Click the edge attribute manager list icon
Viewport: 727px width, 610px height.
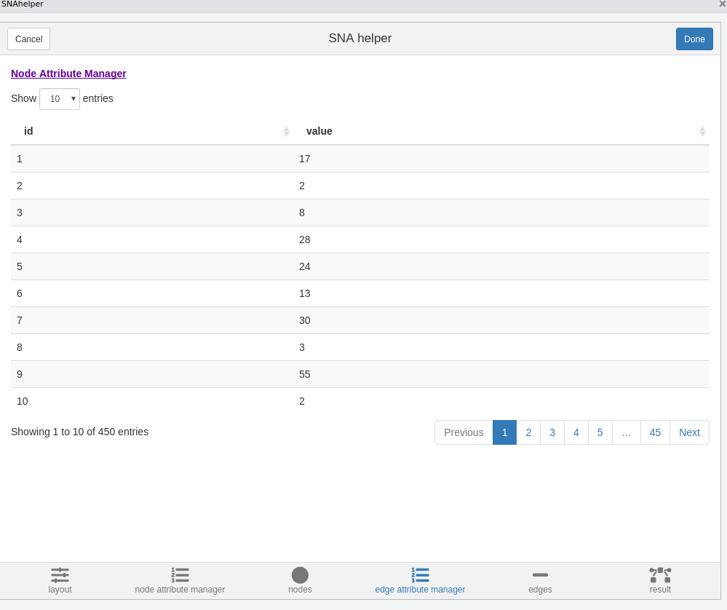(420, 575)
